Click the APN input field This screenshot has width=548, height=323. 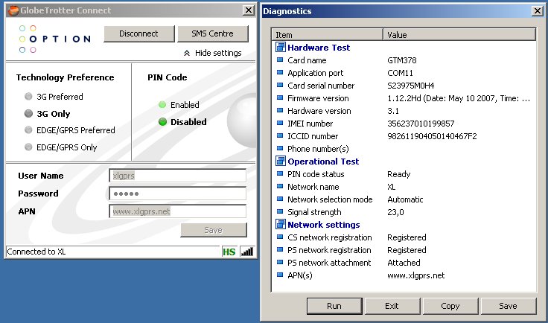[x=177, y=211]
